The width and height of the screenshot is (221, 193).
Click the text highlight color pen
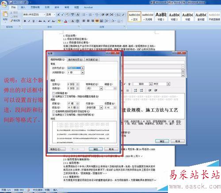point(59,21)
